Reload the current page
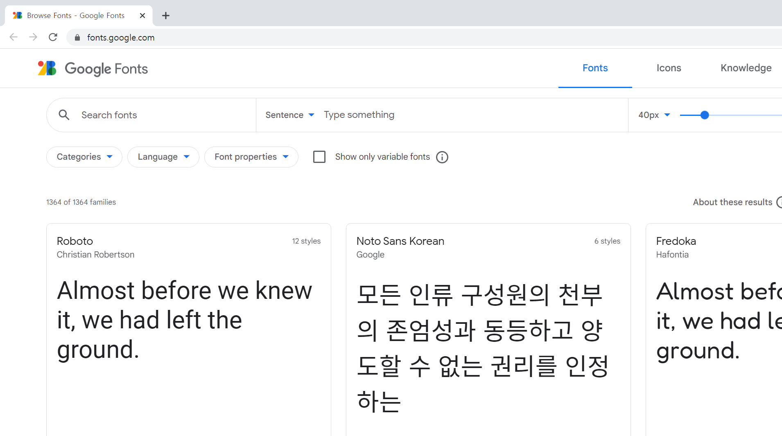The height and width of the screenshot is (436, 782). coord(53,37)
